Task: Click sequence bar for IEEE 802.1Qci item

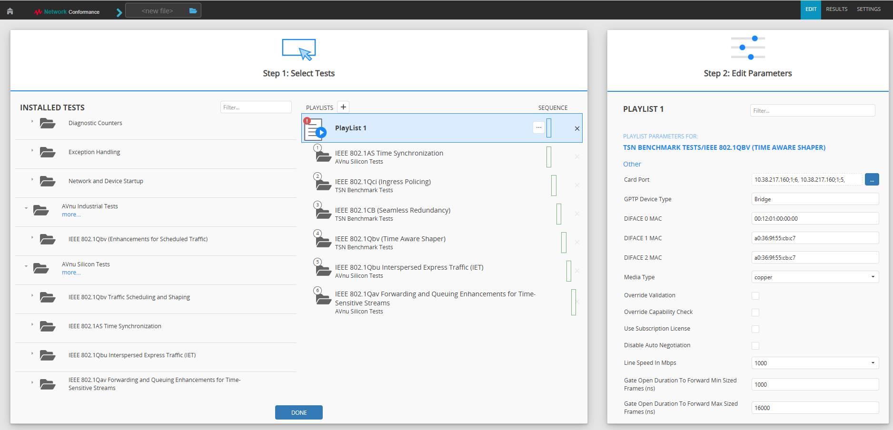Action: pyautogui.click(x=554, y=186)
